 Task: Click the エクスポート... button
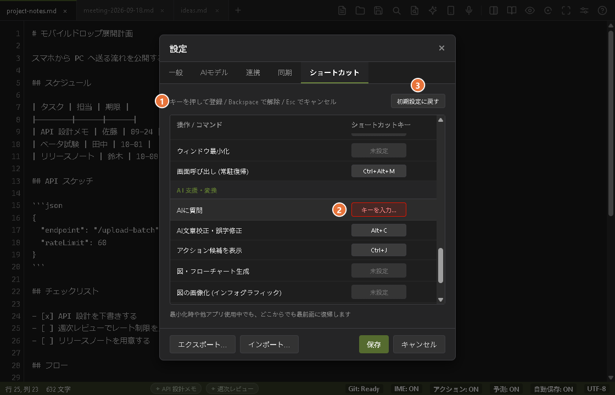tap(203, 344)
